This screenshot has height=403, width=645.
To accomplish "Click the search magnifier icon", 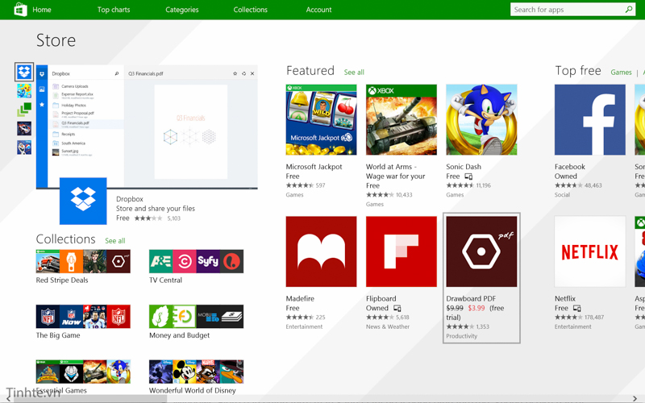I will tap(629, 10).
